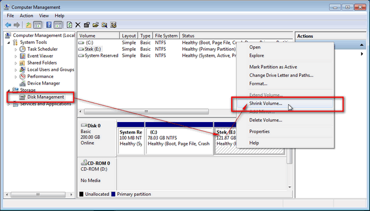Screen dimensions: 370x211
Task: Click the Event Viewer icon
Action: [23, 56]
